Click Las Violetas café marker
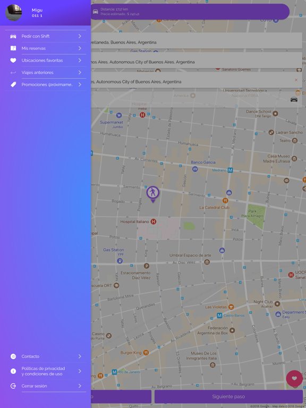 (231, 307)
